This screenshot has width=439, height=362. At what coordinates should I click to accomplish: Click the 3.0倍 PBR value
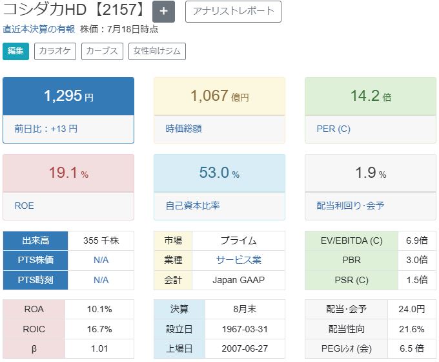pyautogui.click(x=417, y=261)
